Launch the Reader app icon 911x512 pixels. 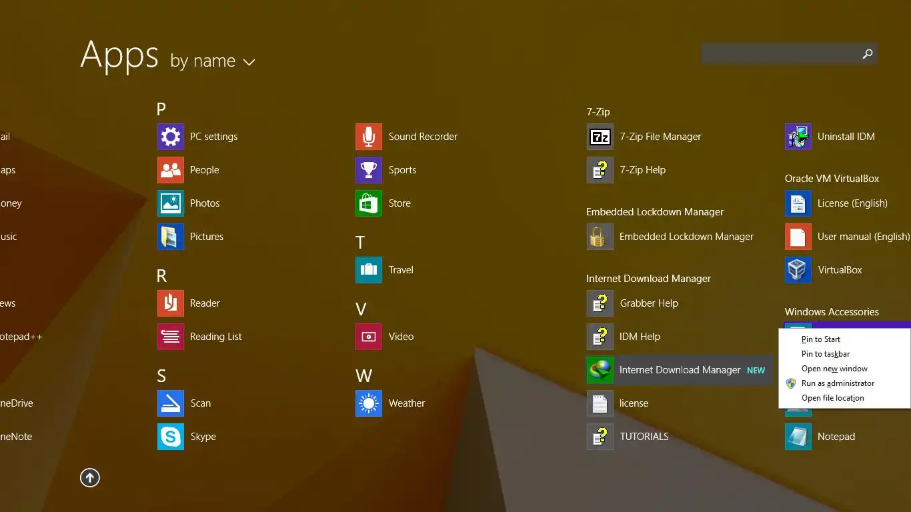coord(171,303)
